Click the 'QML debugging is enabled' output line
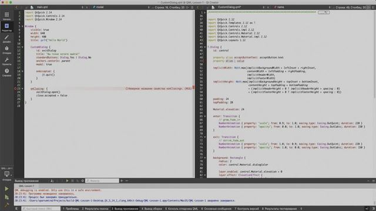The width and height of the screenshot is (376, 211). 58,190
